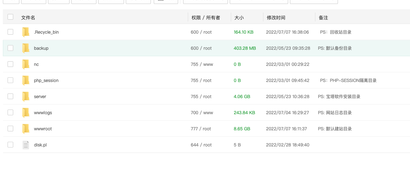Click the 8.65 GB size value

point(242,129)
